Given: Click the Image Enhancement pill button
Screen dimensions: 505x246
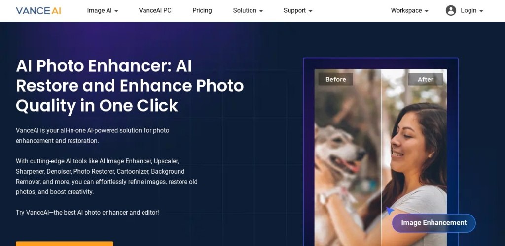Looking at the screenshot, I should tap(433, 223).
